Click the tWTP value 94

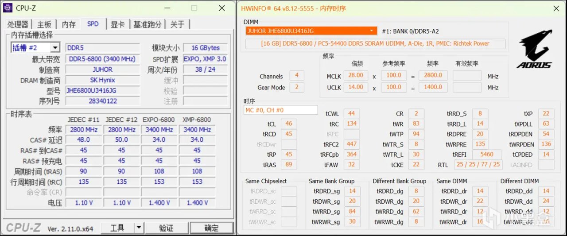tap(416, 134)
